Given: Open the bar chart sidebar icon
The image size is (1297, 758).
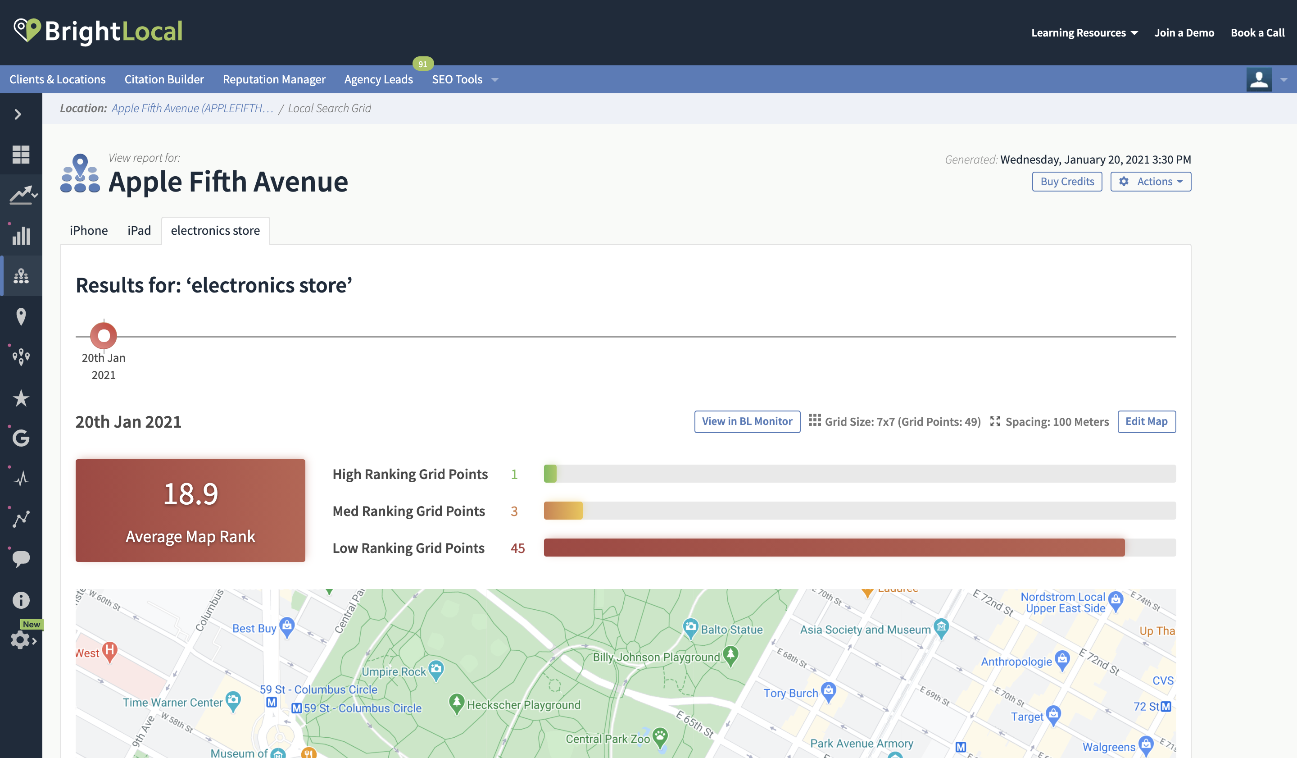Looking at the screenshot, I should tap(21, 235).
